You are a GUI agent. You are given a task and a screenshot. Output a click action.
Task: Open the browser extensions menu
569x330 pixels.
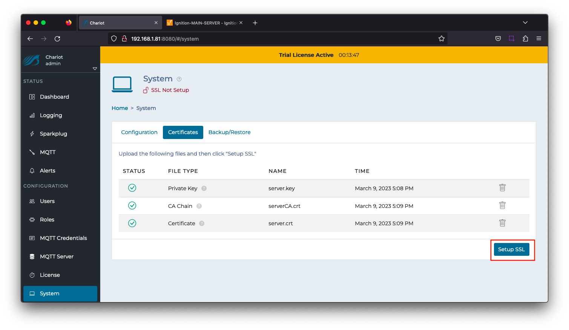point(525,39)
